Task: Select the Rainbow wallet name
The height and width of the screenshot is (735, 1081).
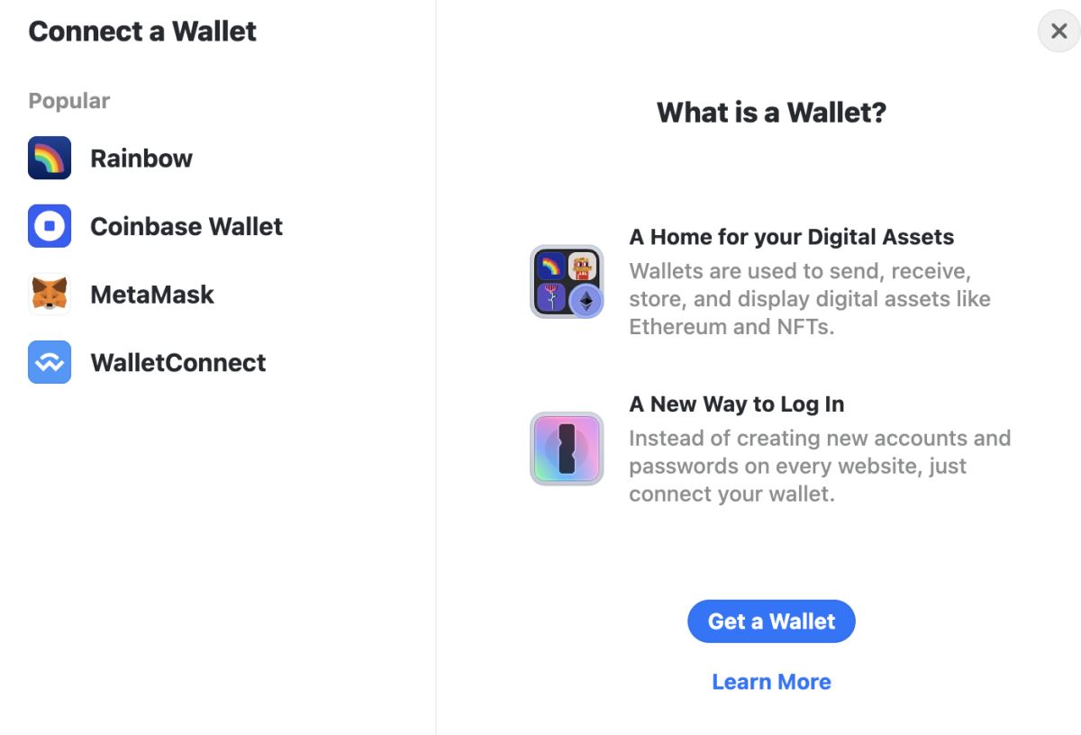Action: point(141,159)
